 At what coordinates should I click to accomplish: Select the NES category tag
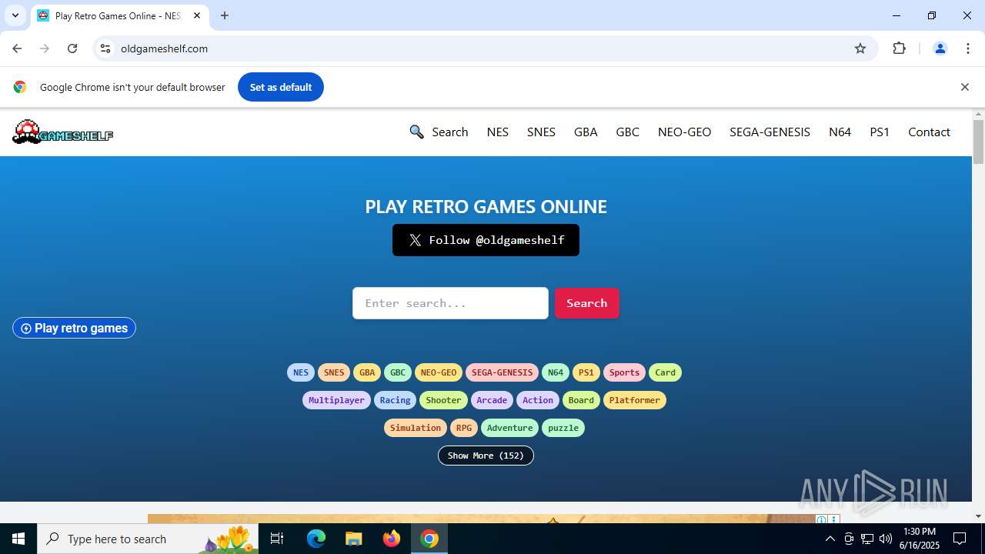(301, 372)
